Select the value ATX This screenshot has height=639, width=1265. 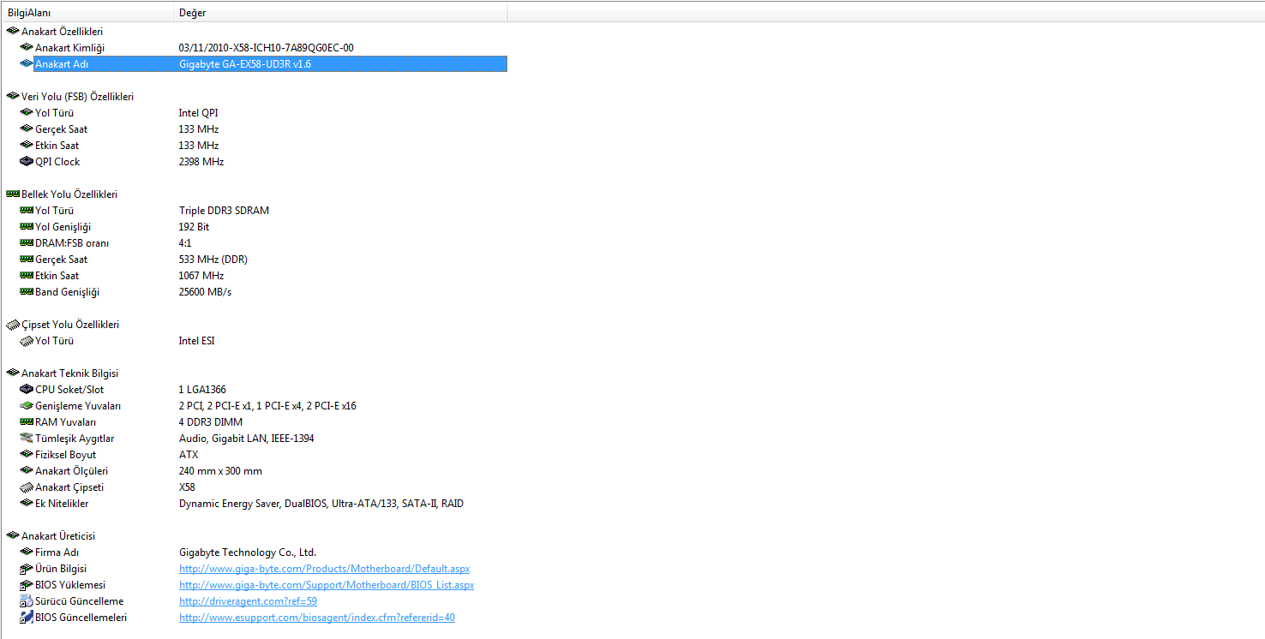click(x=189, y=455)
